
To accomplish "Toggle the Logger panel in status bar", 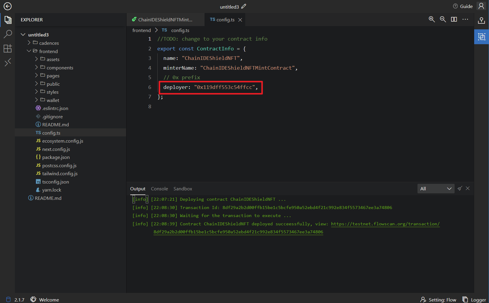I will (474, 300).
